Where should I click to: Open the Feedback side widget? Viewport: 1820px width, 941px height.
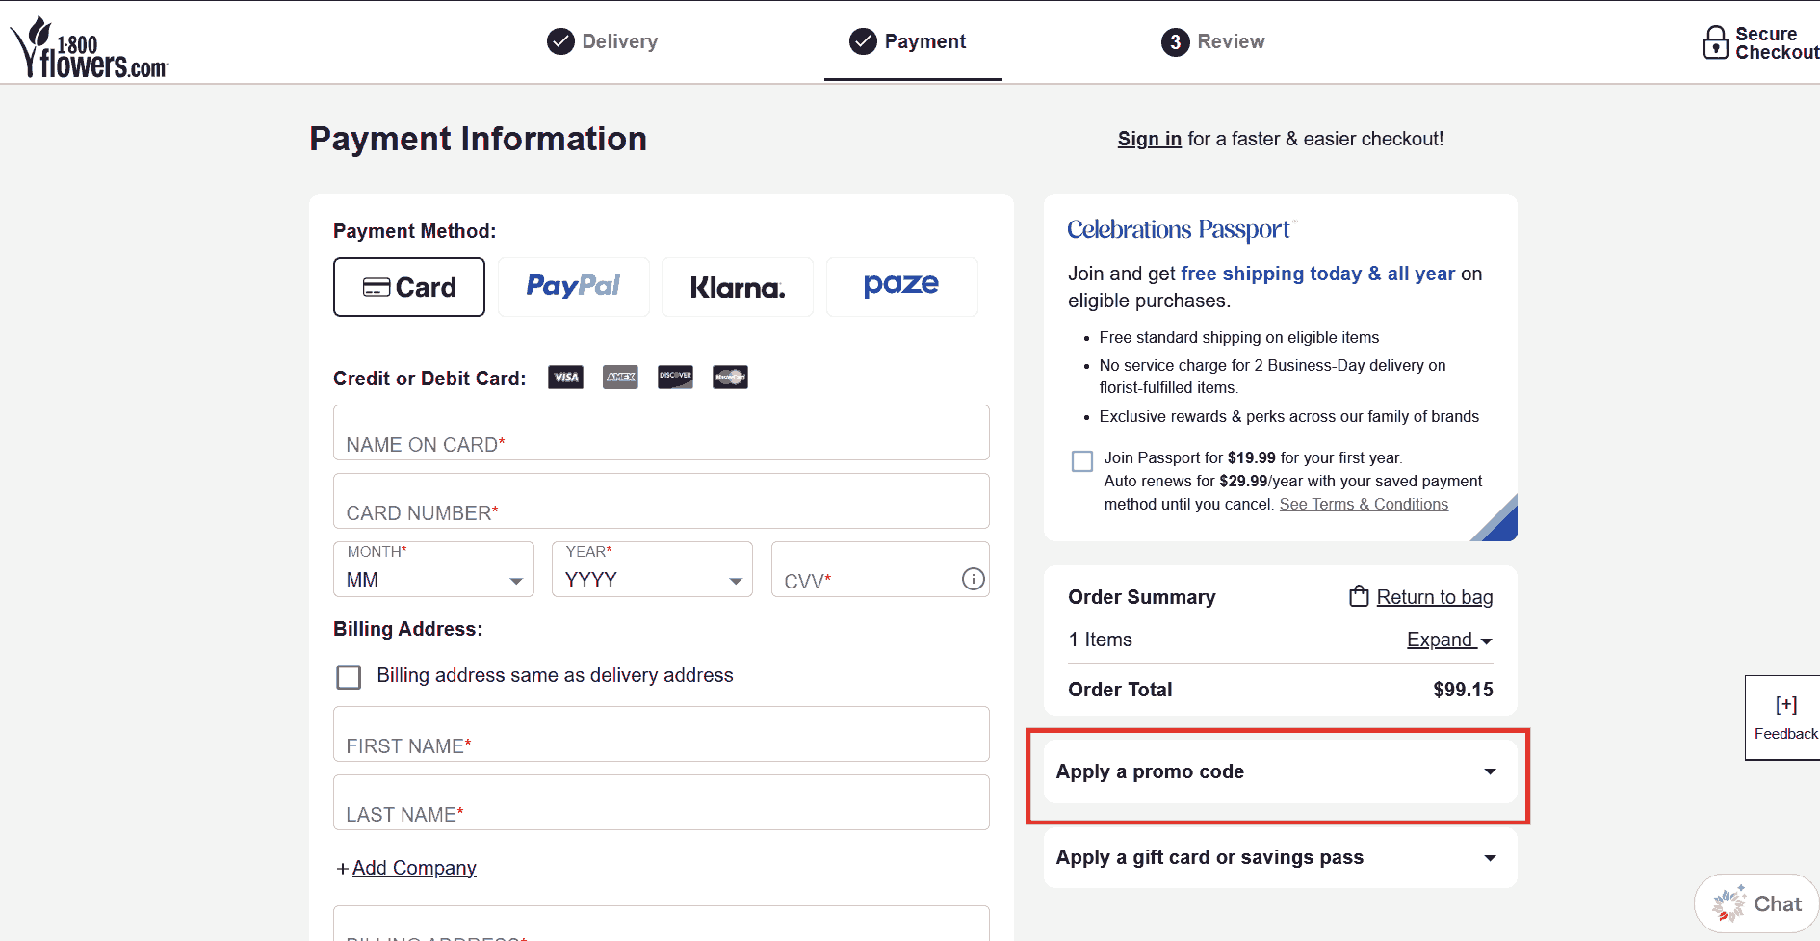[x=1784, y=718]
